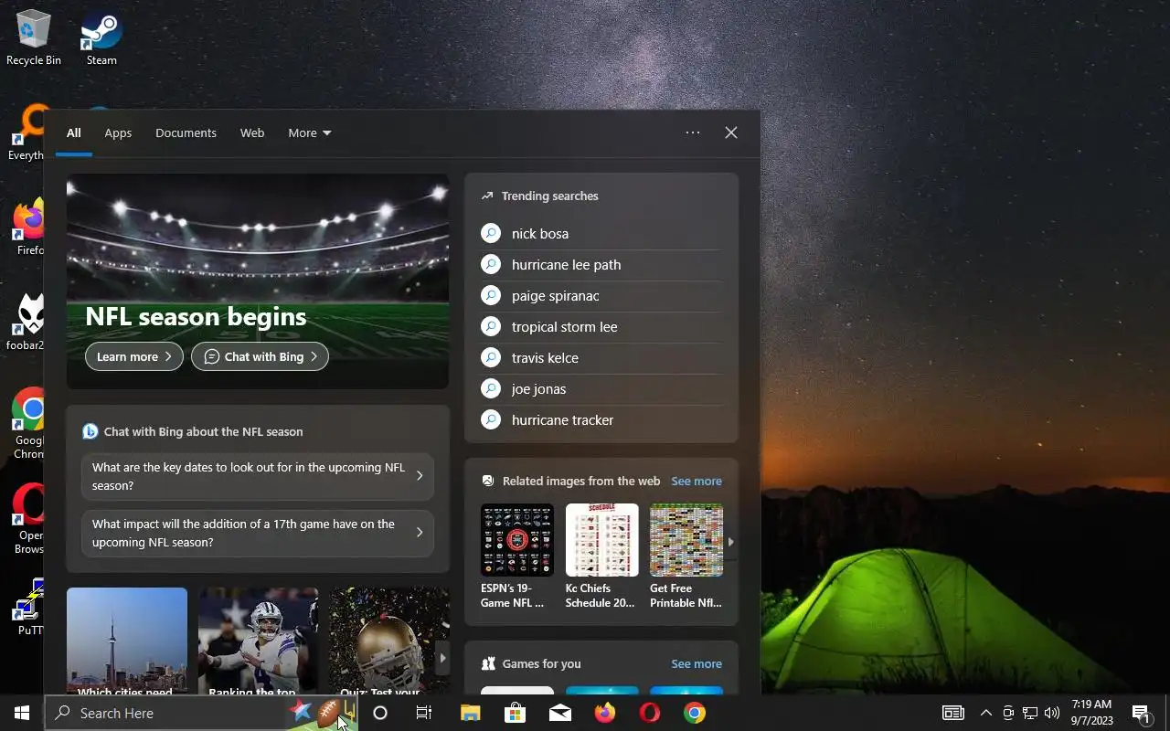Open Microsoft Store from the taskbar
Viewport: 1170px width, 731px height.
tap(515, 713)
